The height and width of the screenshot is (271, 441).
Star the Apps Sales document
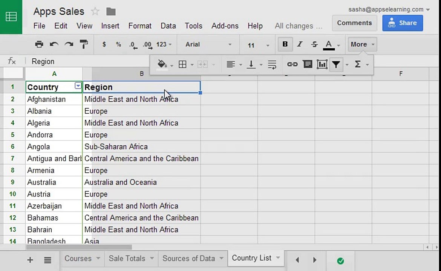pos(95,12)
